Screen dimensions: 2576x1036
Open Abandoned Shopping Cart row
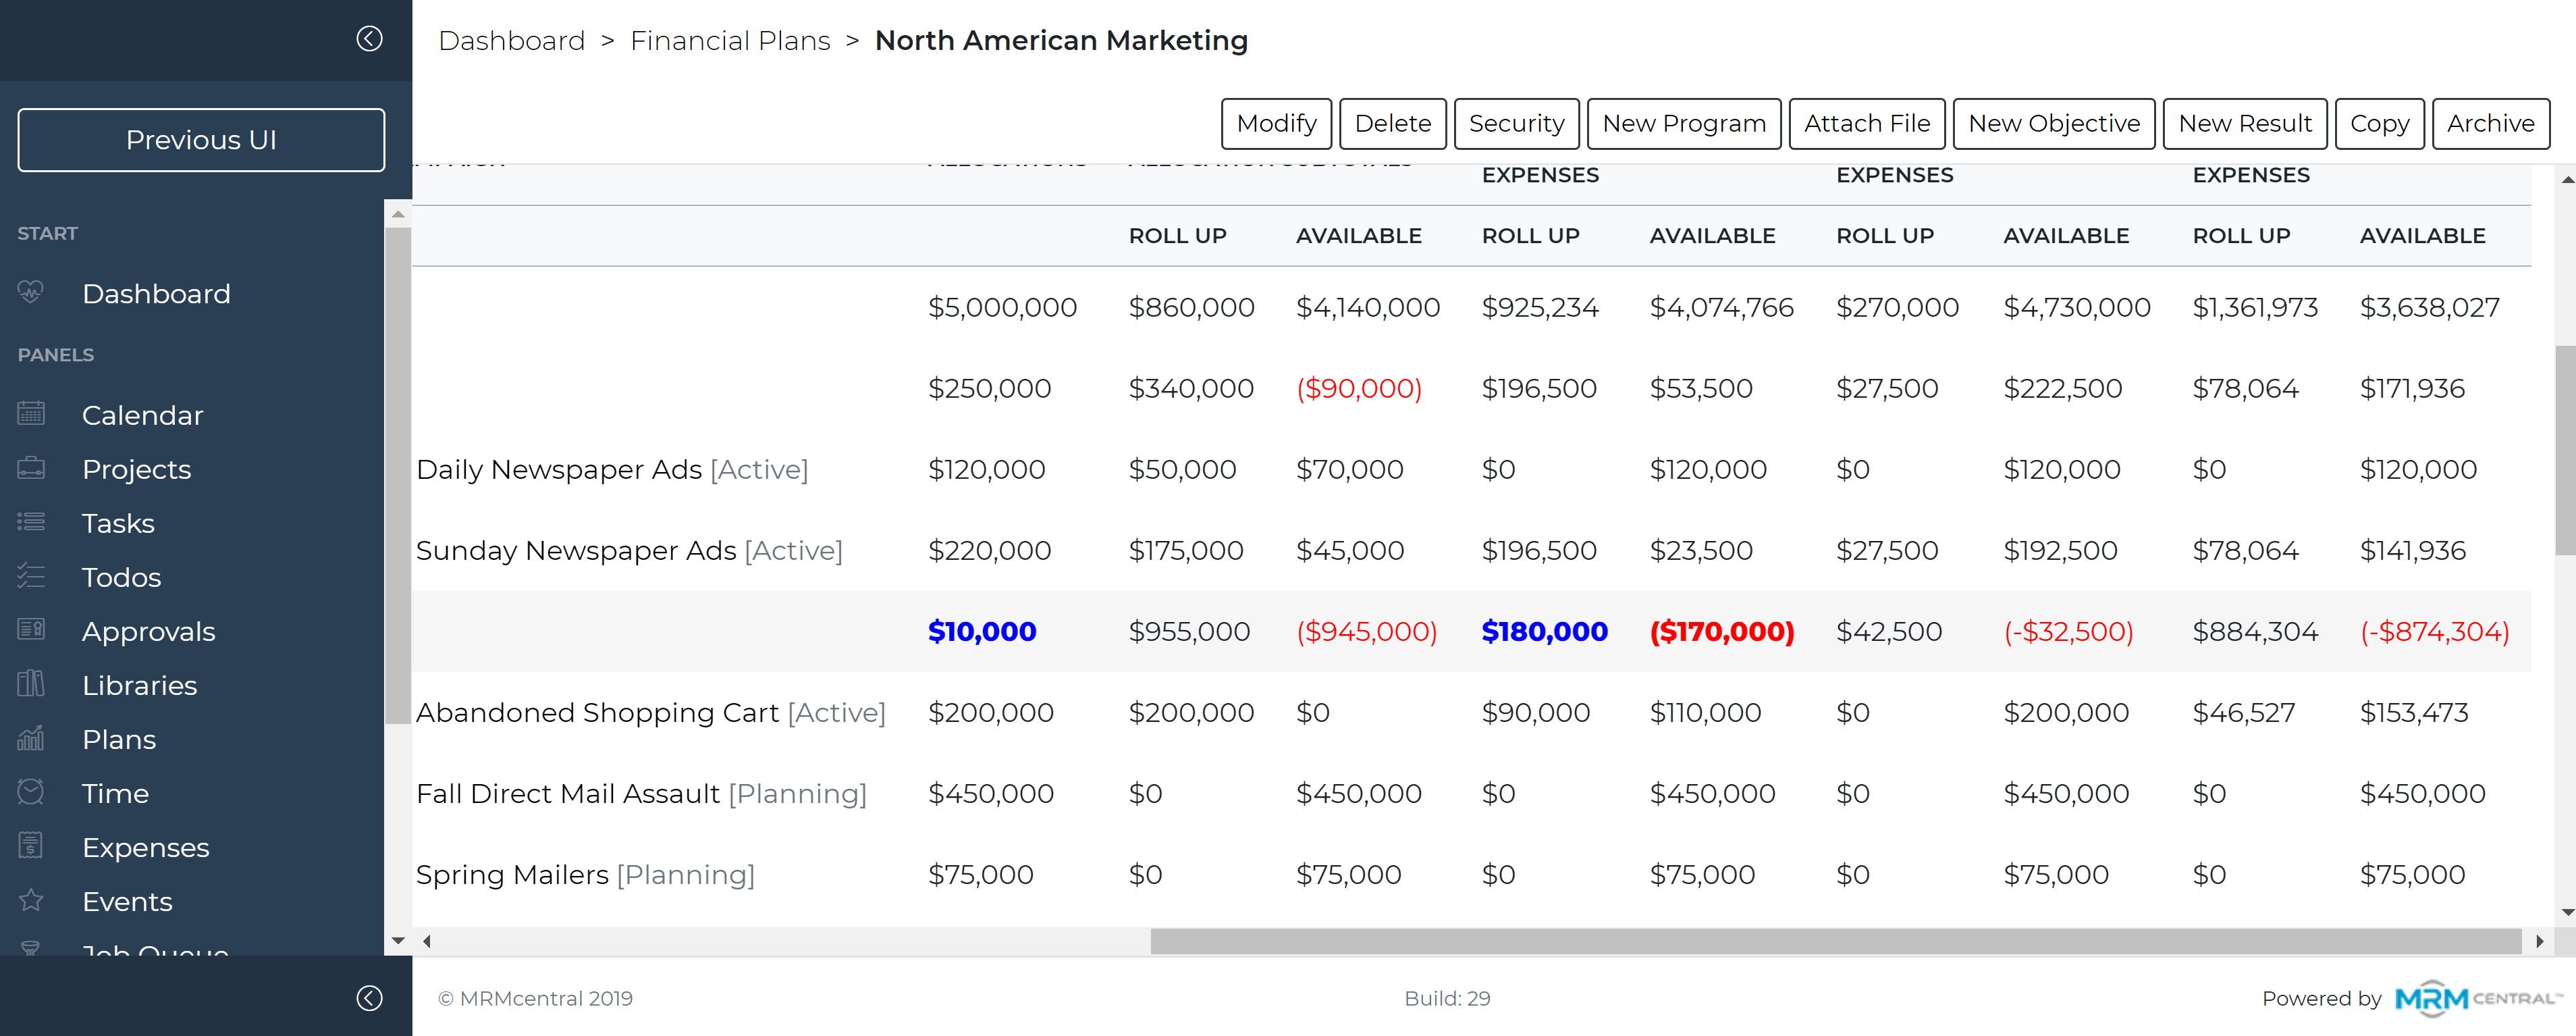click(596, 713)
